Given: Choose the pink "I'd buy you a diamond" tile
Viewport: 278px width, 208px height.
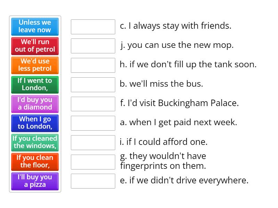Looking at the screenshot, I should (x=34, y=104).
